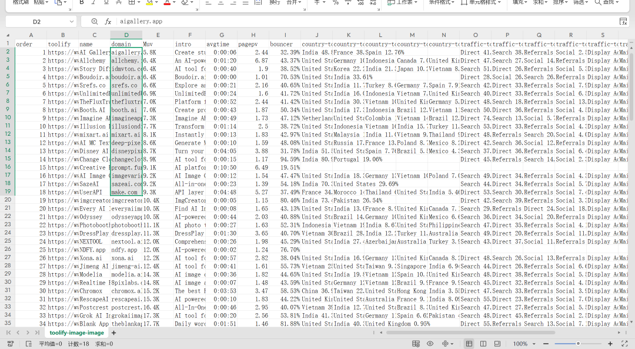This screenshot has height=349, width=635.
Task: Click reading mode crosshair icon
Action: click(445, 344)
